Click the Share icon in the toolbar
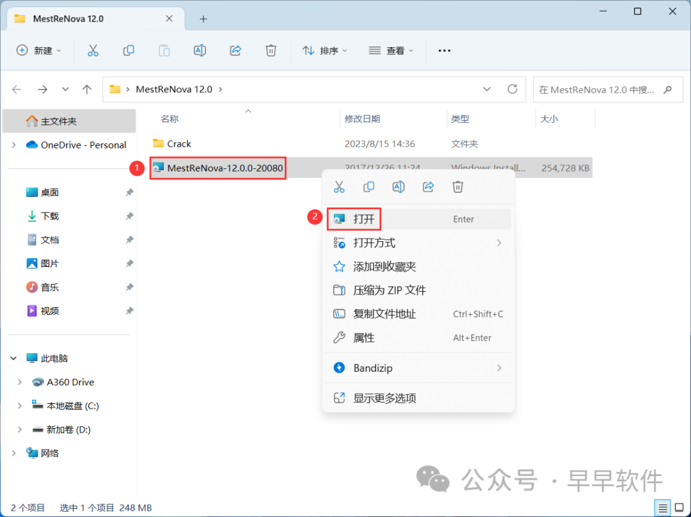Screen dimensions: 691x517 click(235, 51)
